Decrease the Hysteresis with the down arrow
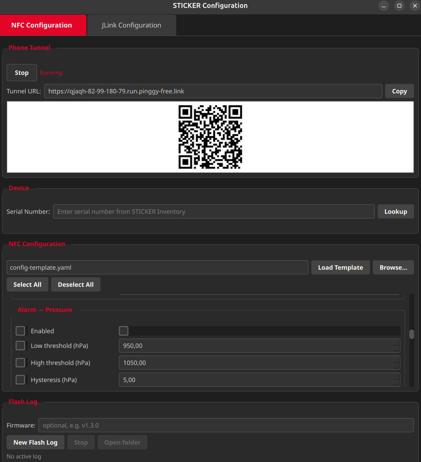Screen dimensions: 421x462 pos(396,383)
